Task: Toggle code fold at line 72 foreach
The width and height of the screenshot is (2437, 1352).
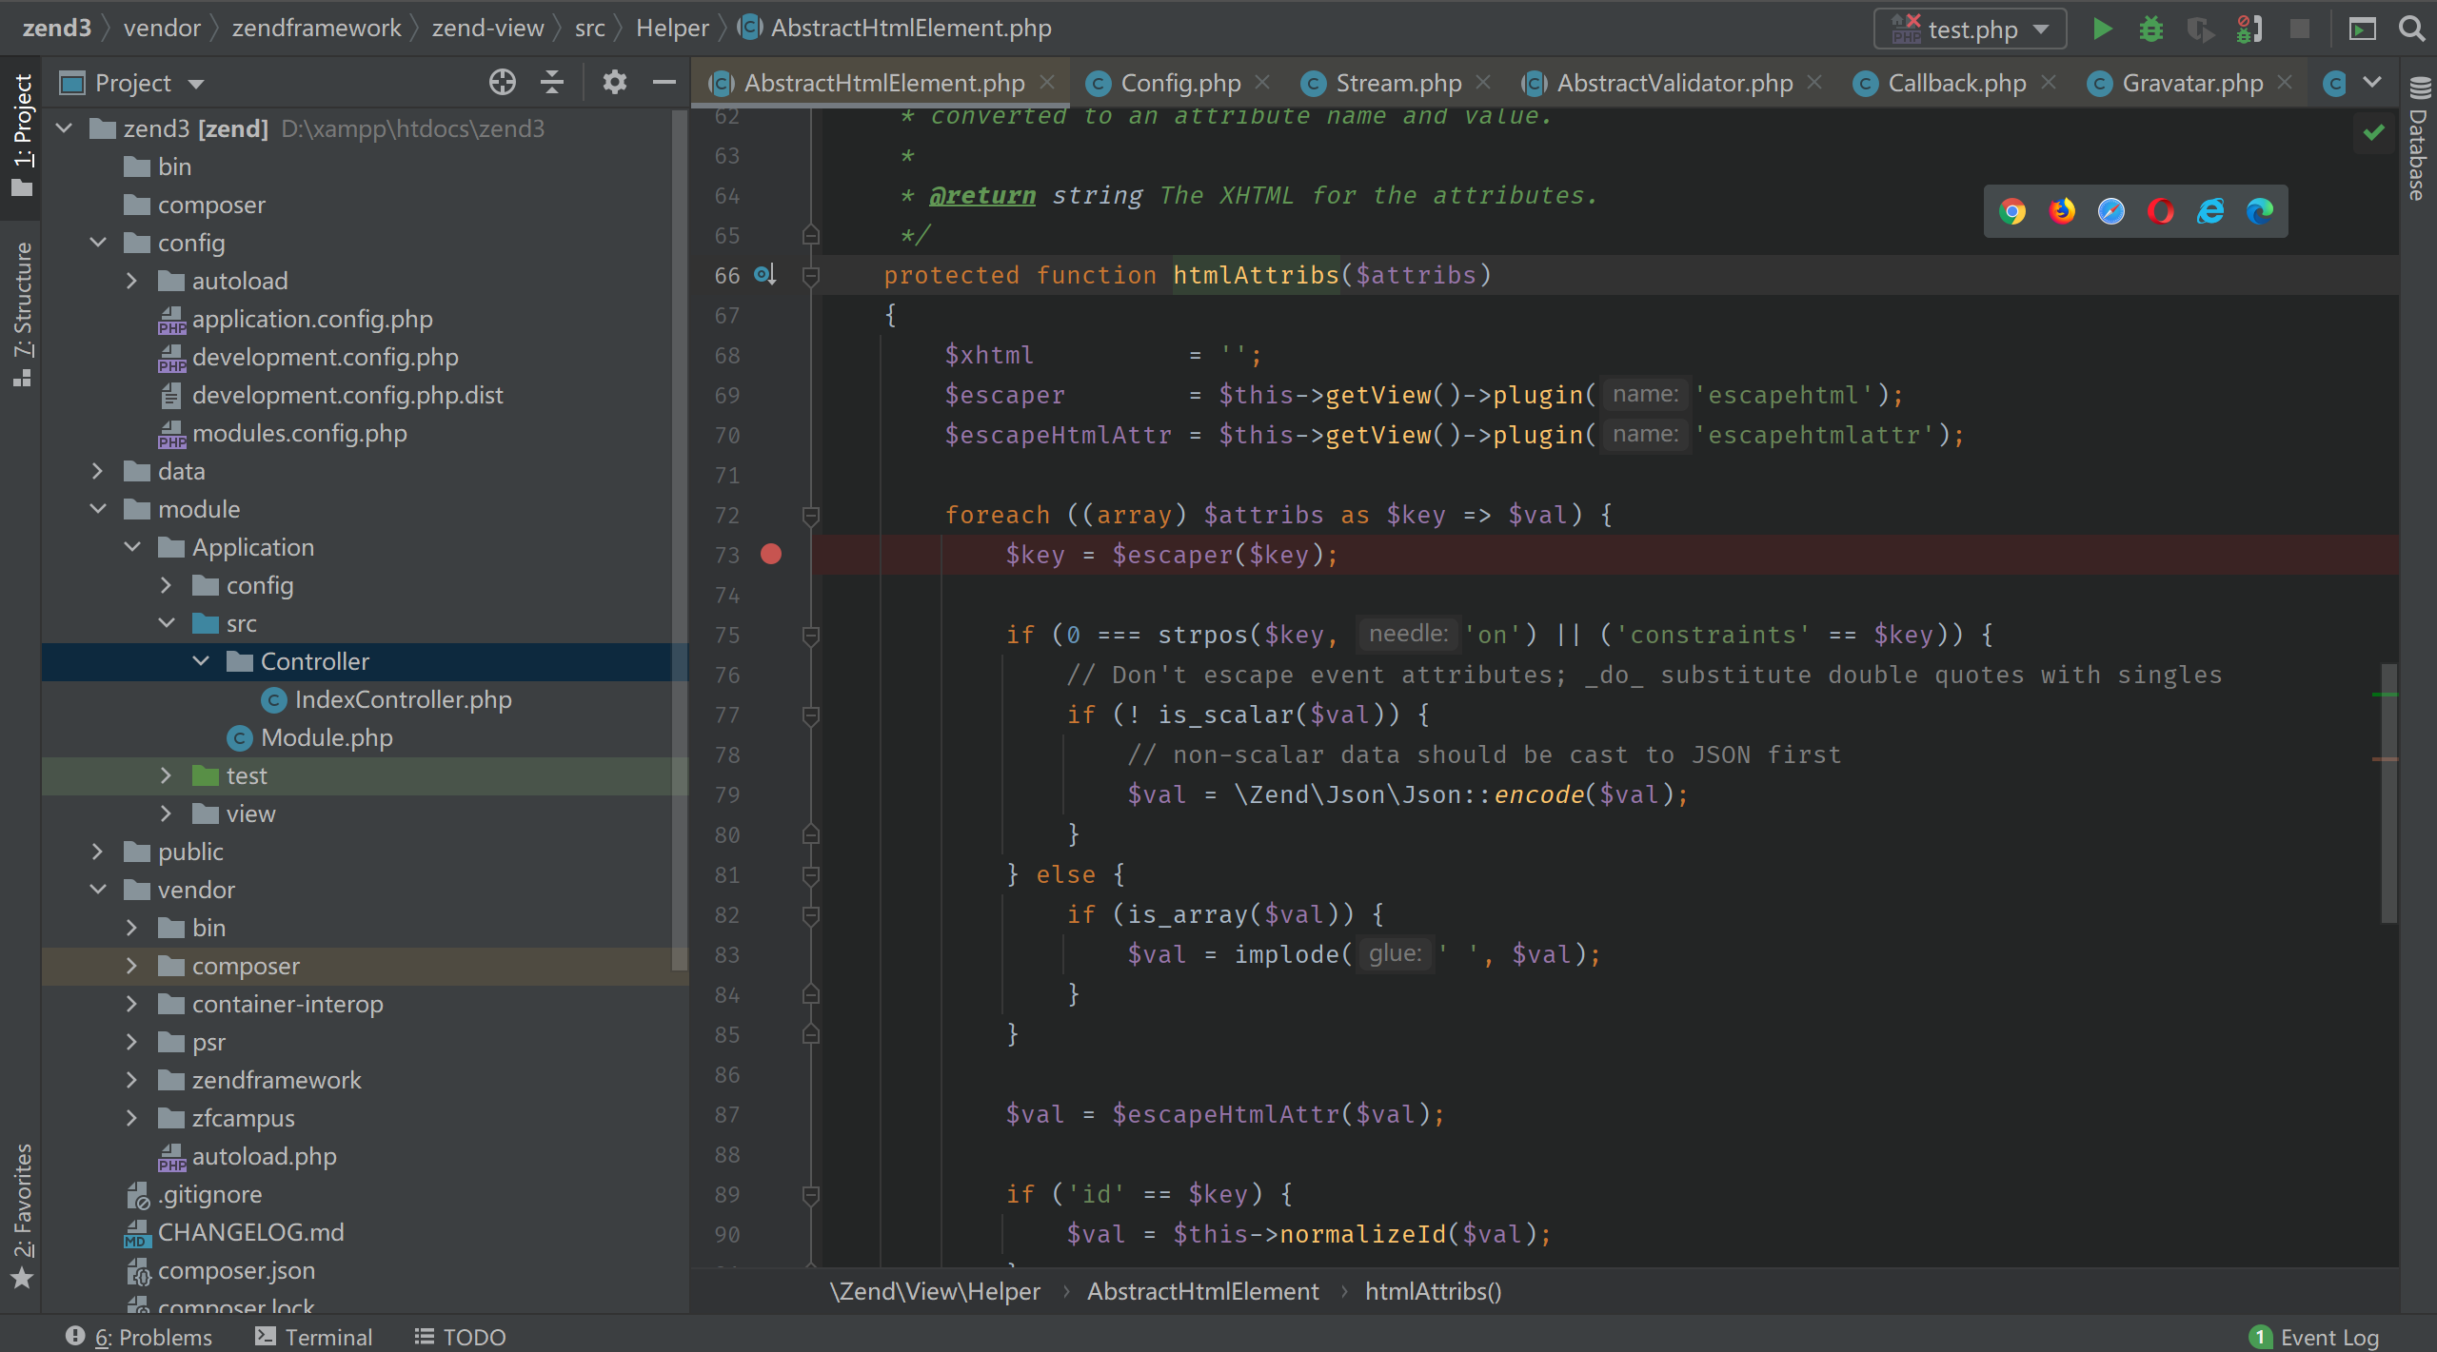Action: 811,516
